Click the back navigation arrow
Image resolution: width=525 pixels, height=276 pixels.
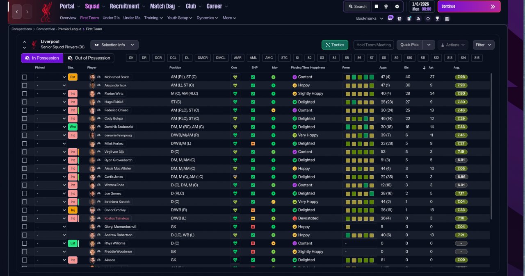[17, 12]
